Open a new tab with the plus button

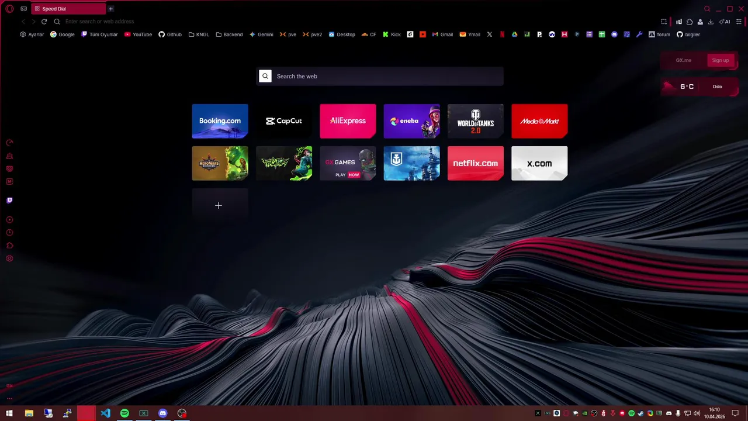[110, 9]
